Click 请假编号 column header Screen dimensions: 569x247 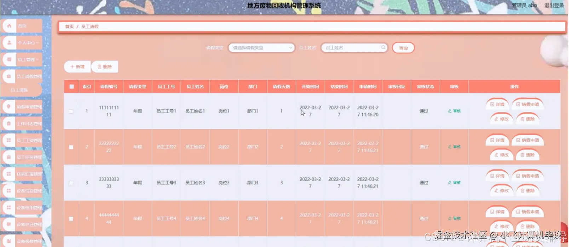tap(109, 86)
